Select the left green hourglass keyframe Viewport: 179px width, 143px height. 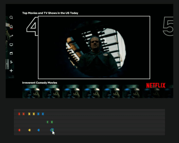click(47, 122)
